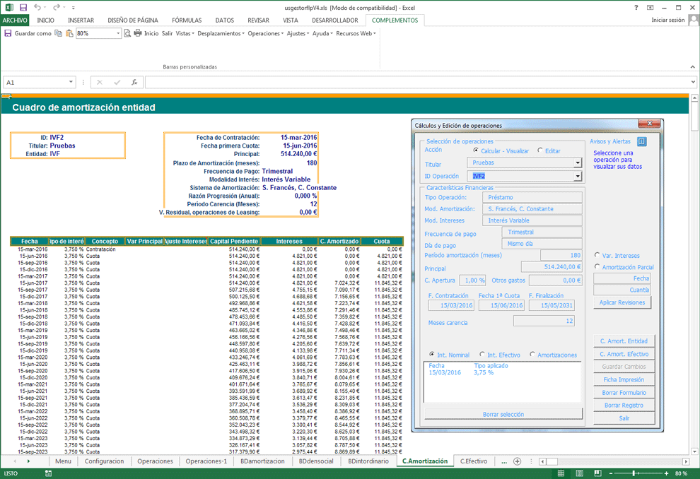The height and width of the screenshot is (479, 700).
Task: Open the ID Operación combo box arrow
Action: pos(578,176)
